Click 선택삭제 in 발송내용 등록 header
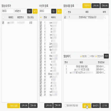The image size is (111, 111). [x=96, y=6]
